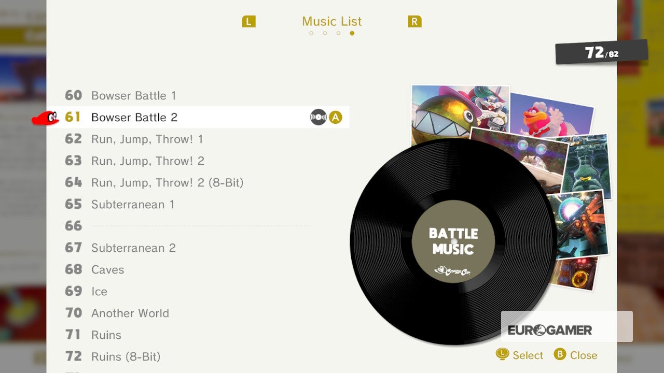
Task: Select the first page indicator dot
Action: coord(311,33)
